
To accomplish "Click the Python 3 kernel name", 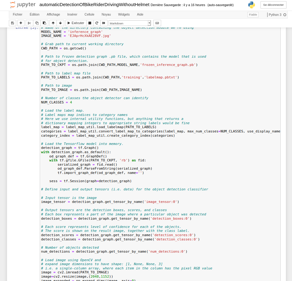I will tap(275, 15).
